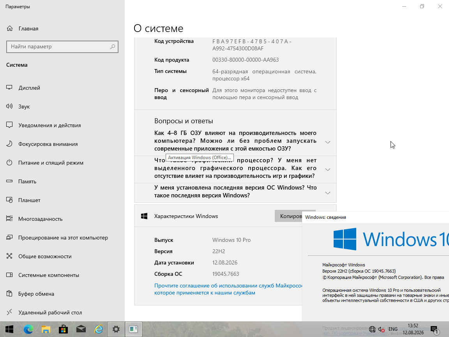Click the muted volume tray icon
Screen dimensions: 449x337
[x=381, y=329]
